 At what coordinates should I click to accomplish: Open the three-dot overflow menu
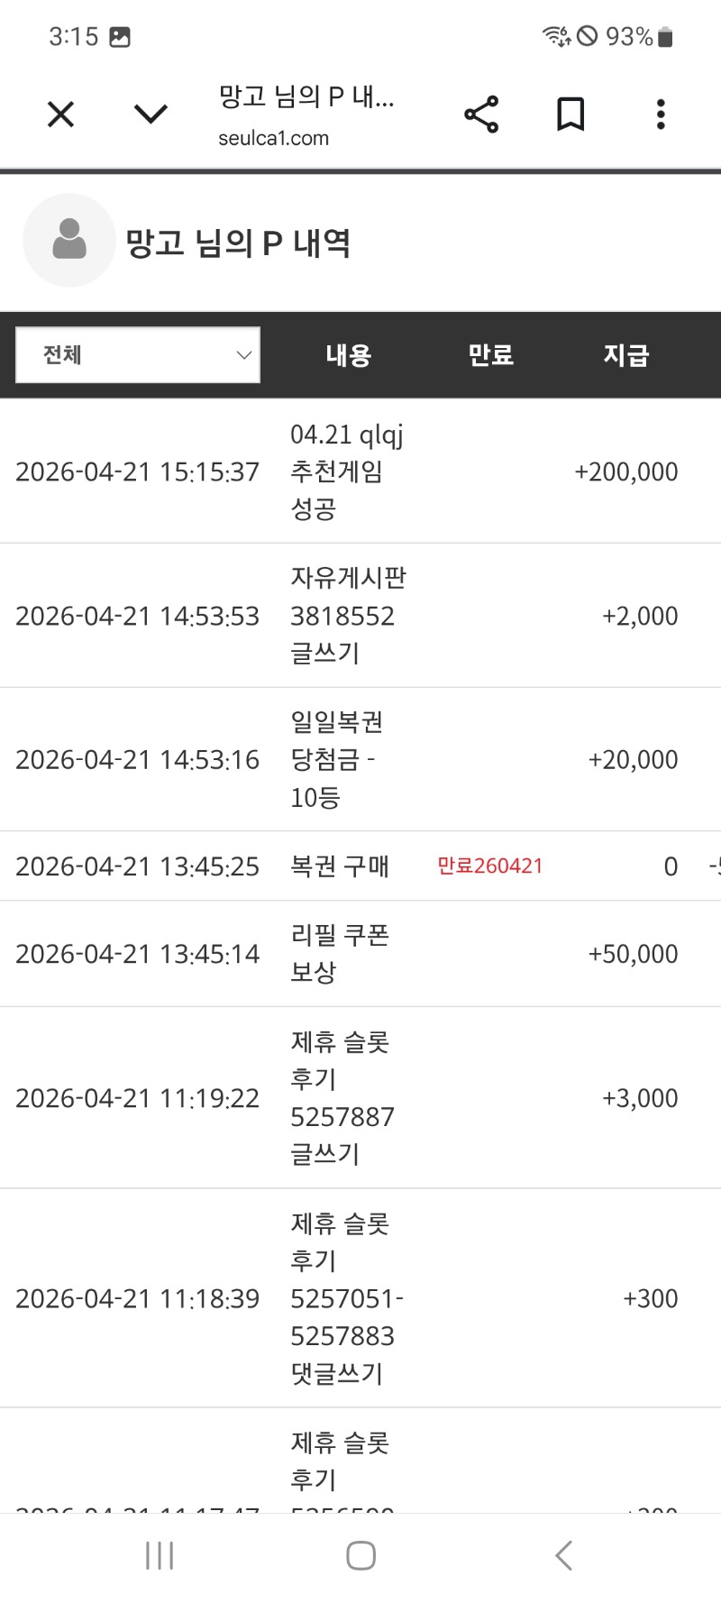coord(661,114)
